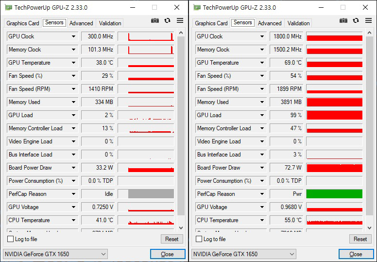
Task: Open Memory Used dropdown in right window
Action: pyautogui.click(x=262, y=102)
